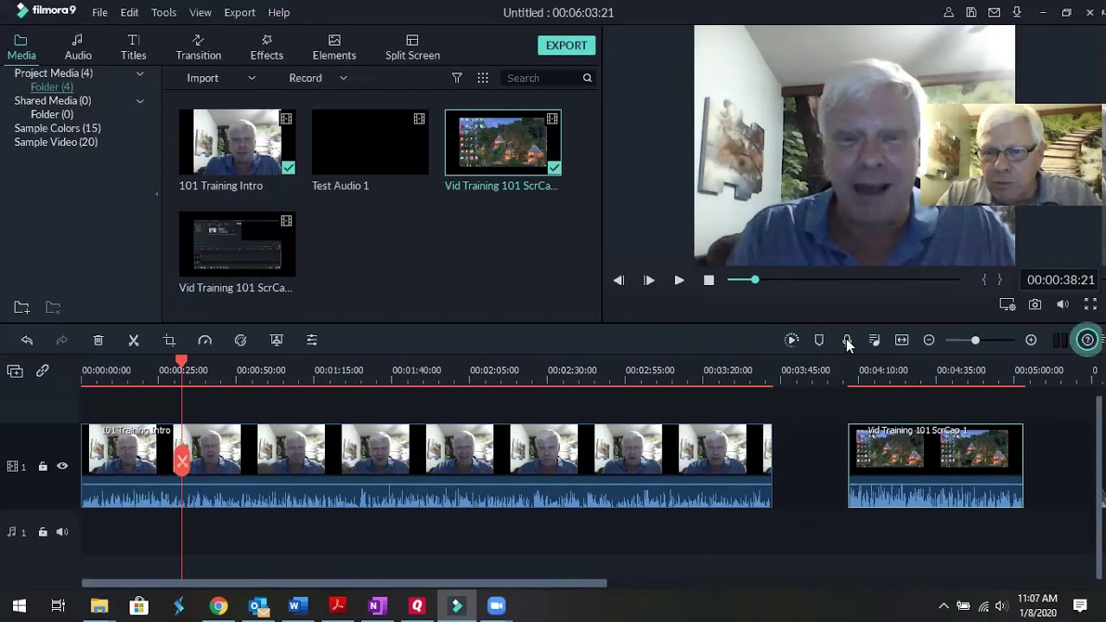This screenshot has width=1106, height=622.
Task: Delete the selected clip with trash icon
Action: (x=99, y=340)
